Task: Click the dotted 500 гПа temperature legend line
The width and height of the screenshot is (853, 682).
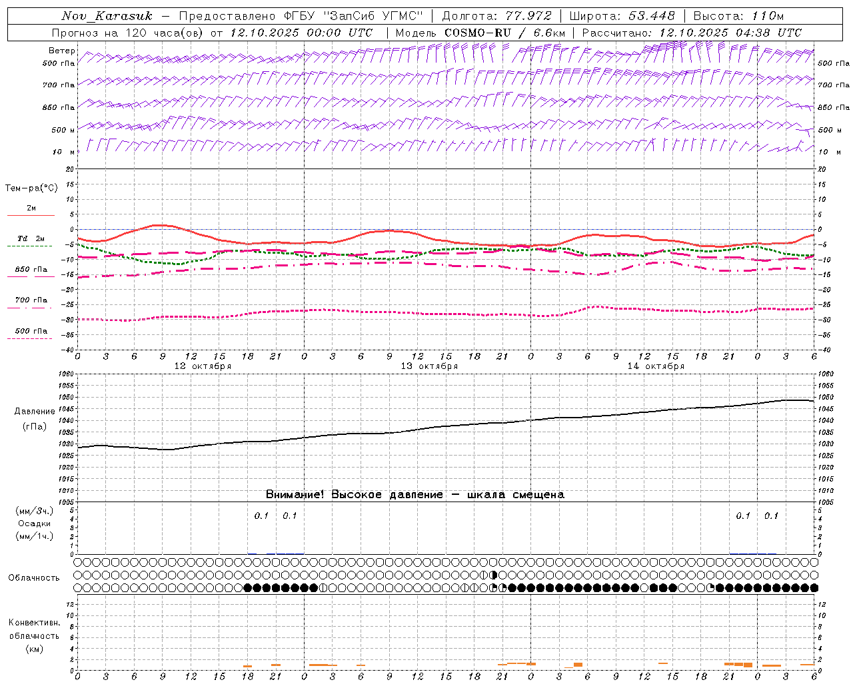Action: point(30,339)
